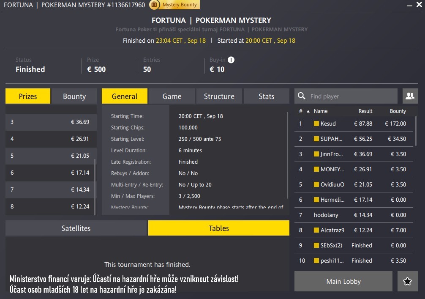Open the Game tab
This screenshot has height=299, width=425.
coord(172,96)
